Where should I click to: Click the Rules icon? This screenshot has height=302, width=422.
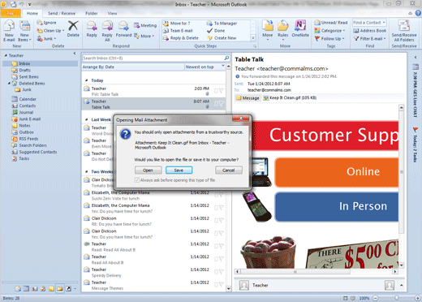click(282, 26)
